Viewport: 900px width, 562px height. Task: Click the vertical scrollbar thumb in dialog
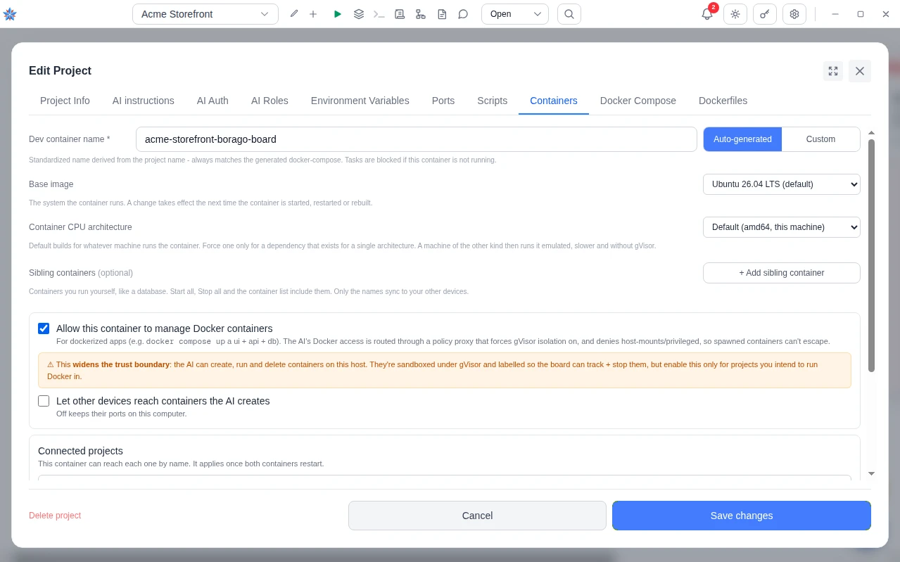[871, 255]
